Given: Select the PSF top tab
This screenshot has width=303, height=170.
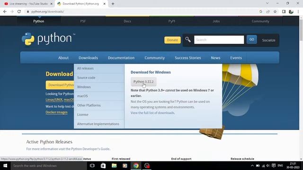Looking at the screenshot, I should tap(83, 21).
